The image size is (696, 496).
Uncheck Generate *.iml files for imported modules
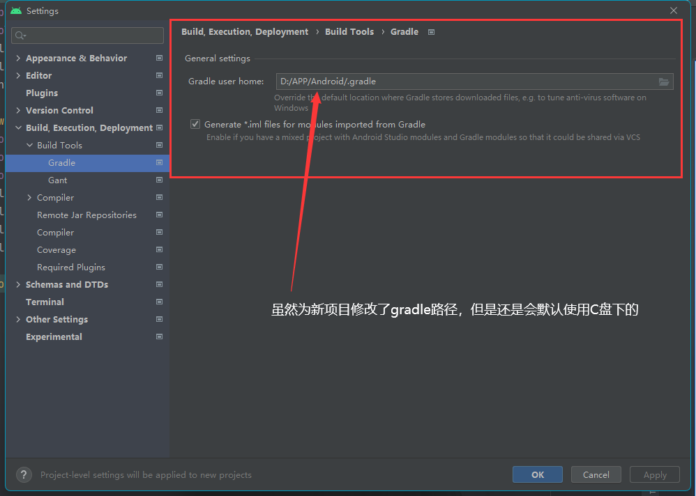point(195,124)
